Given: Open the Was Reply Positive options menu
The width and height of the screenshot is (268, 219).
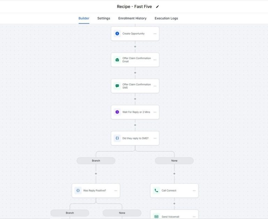Looking at the screenshot, I should (x=116, y=191).
